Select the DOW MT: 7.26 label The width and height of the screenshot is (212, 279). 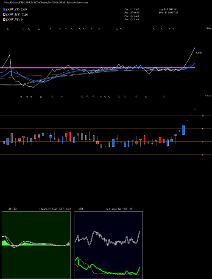(17, 15)
